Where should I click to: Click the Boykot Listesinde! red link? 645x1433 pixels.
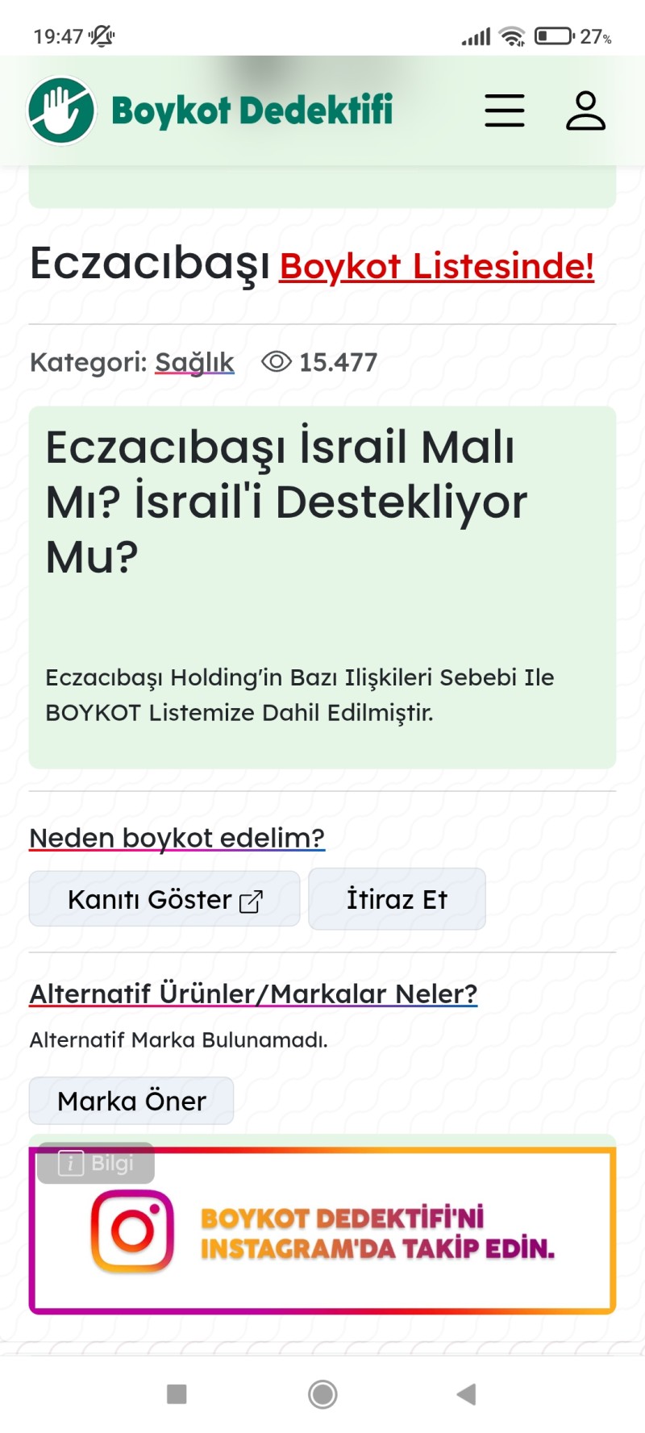tap(436, 267)
